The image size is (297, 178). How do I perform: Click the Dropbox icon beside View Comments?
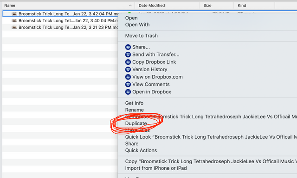click(128, 84)
